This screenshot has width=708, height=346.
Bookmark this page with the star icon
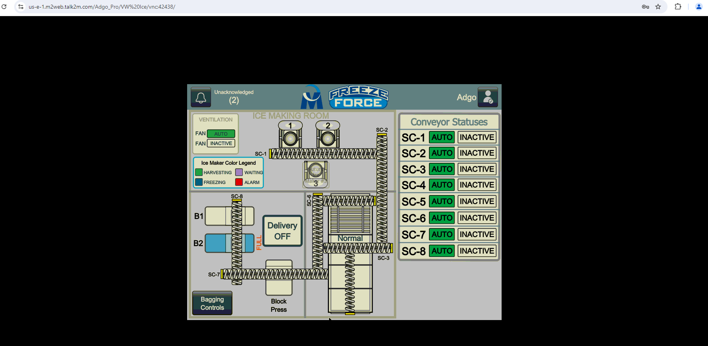click(x=658, y=7)
